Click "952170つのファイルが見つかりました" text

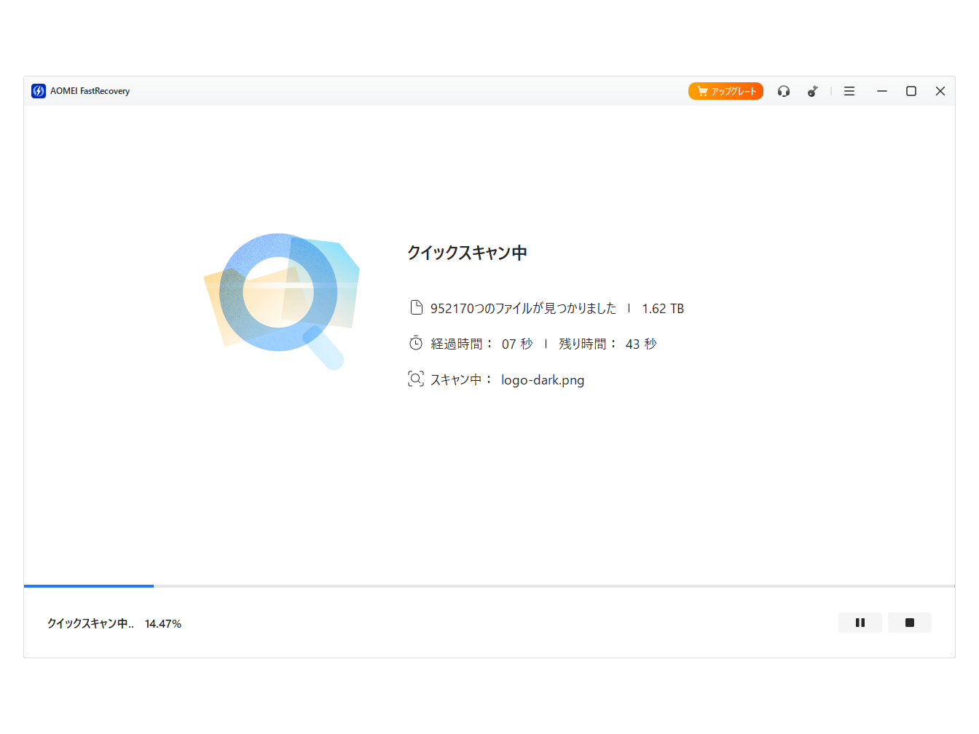pyautogui.click(x=523, y=309)
